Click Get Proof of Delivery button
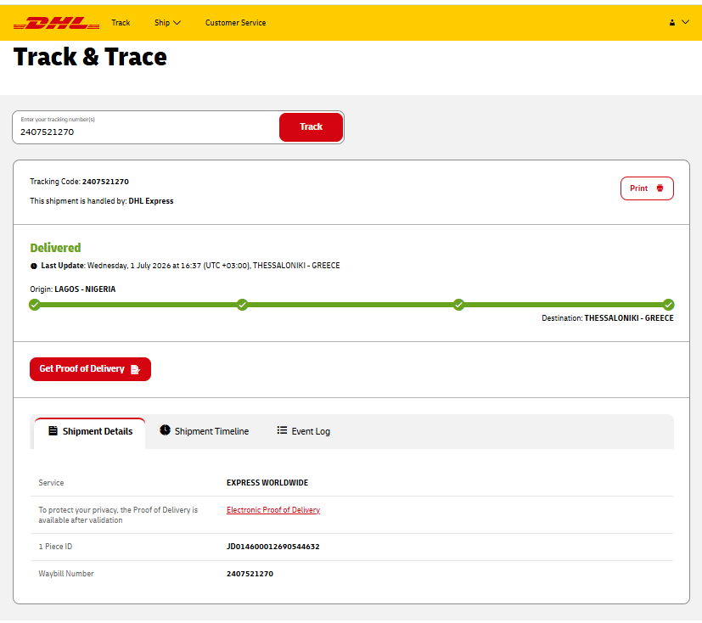 (90, 369)
